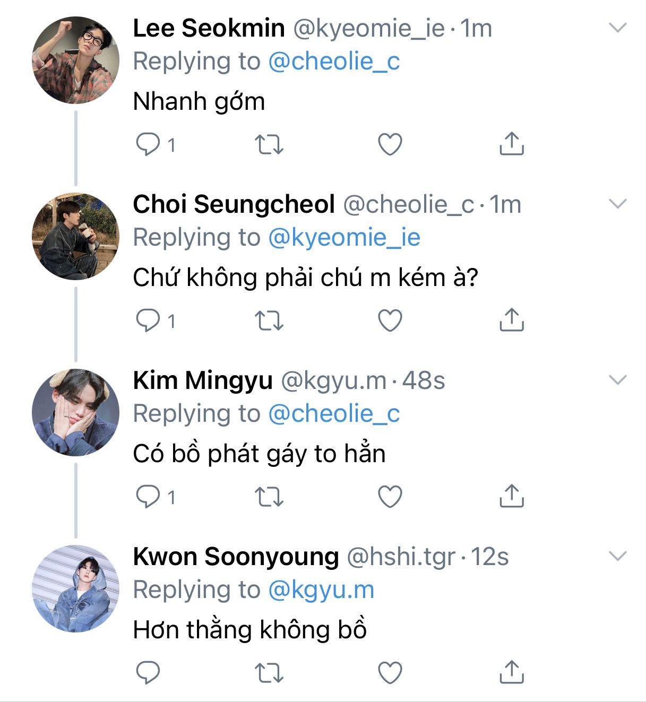Like Kwon Soonyoung's "Hơn thằng không bồ" tweet
Image resolution: width=646 pixels, height=702 pixels.
(x=390, y=673)
